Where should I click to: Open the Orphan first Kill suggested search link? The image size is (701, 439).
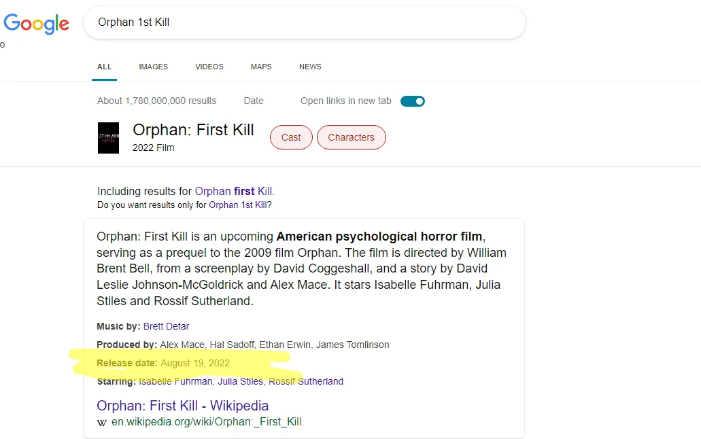point(233,192)
